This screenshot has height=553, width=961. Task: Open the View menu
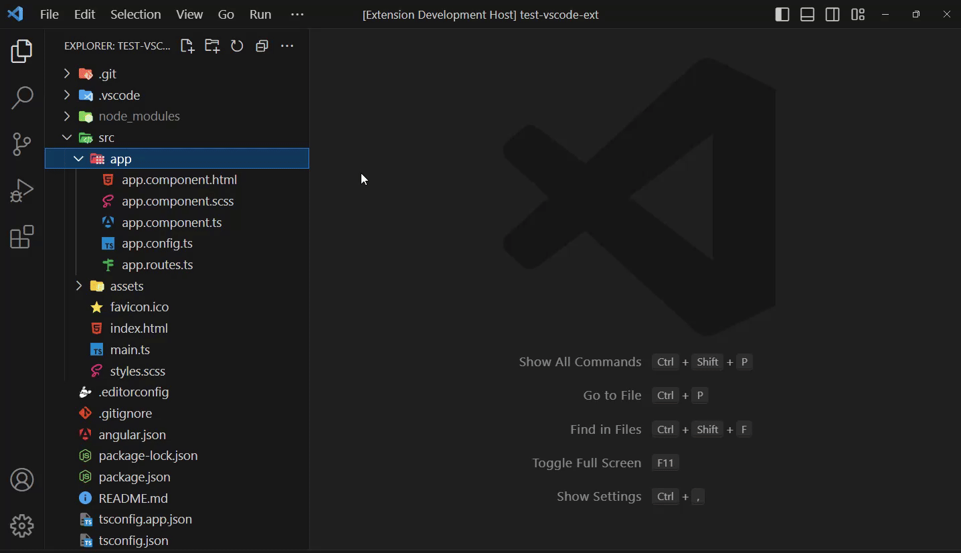click(x=189, y=14)
